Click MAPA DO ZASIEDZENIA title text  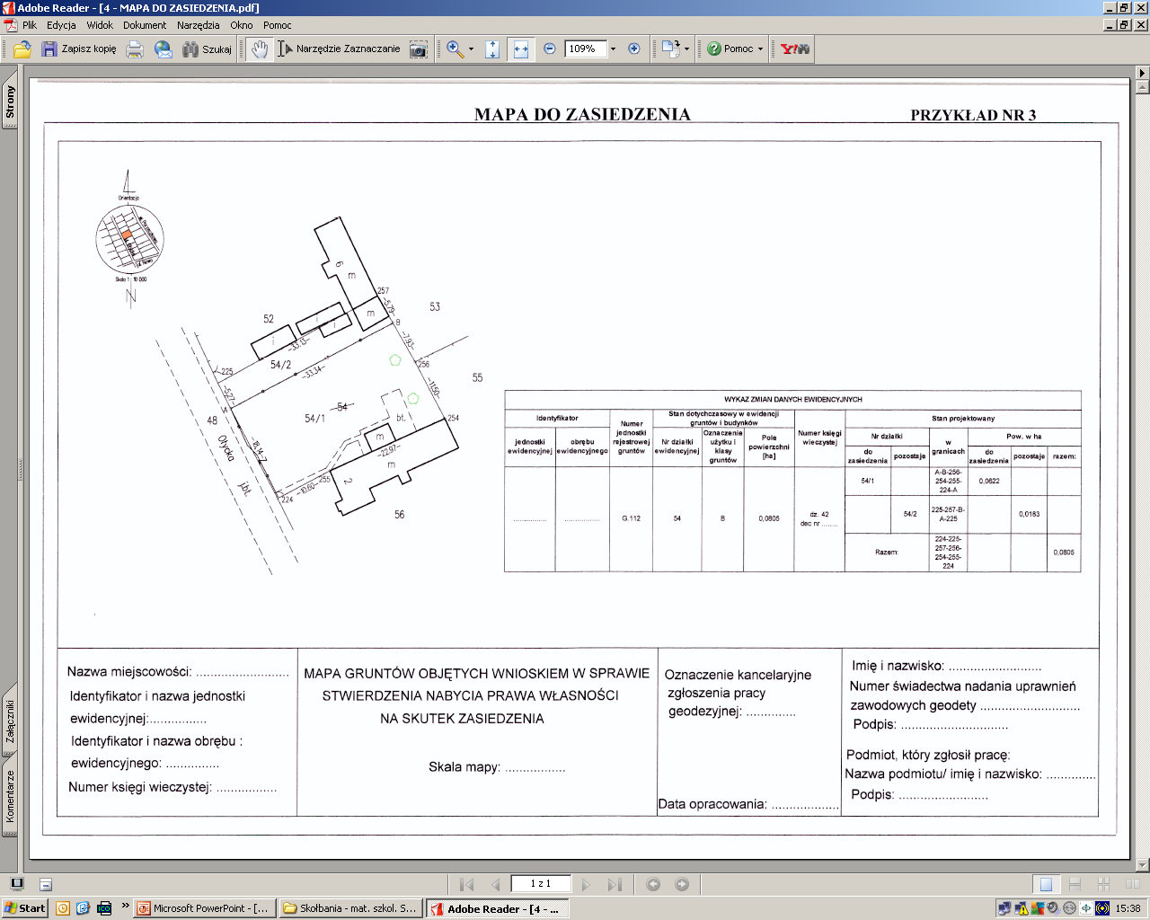coord(582,114)
